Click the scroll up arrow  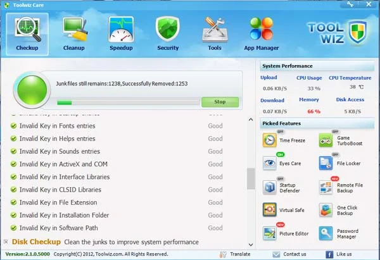(251, 120)
